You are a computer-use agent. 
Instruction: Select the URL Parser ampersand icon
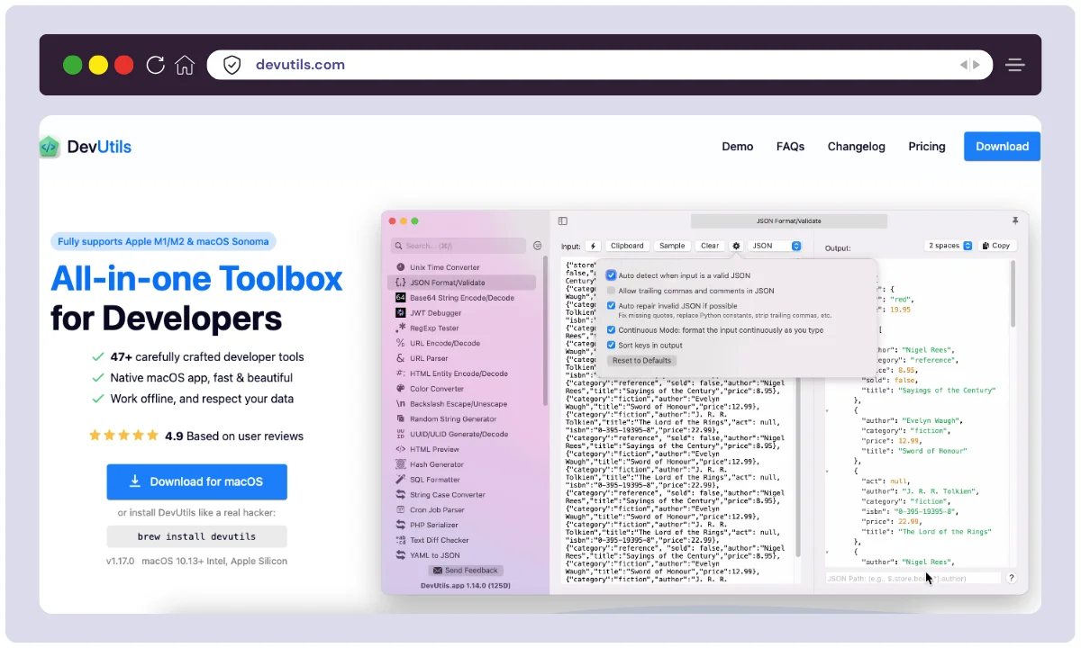tap(401, 358)
